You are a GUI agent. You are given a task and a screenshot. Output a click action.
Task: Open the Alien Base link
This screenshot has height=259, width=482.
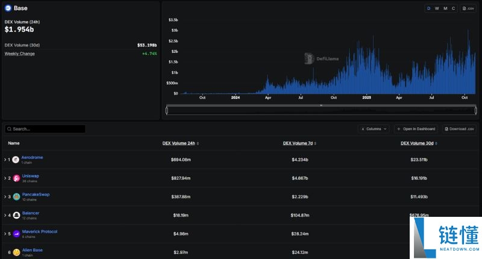pos(33,250)
